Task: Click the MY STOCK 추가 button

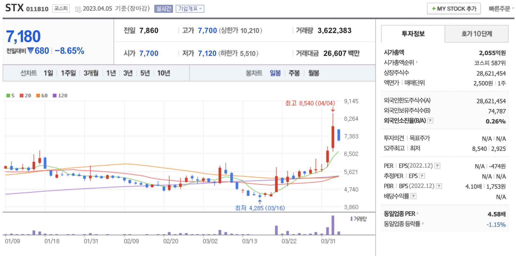Action: click(454, 9)
